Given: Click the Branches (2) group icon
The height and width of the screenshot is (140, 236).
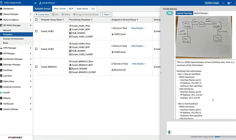Looking at the screenshot, I should (x=113, y=70).
